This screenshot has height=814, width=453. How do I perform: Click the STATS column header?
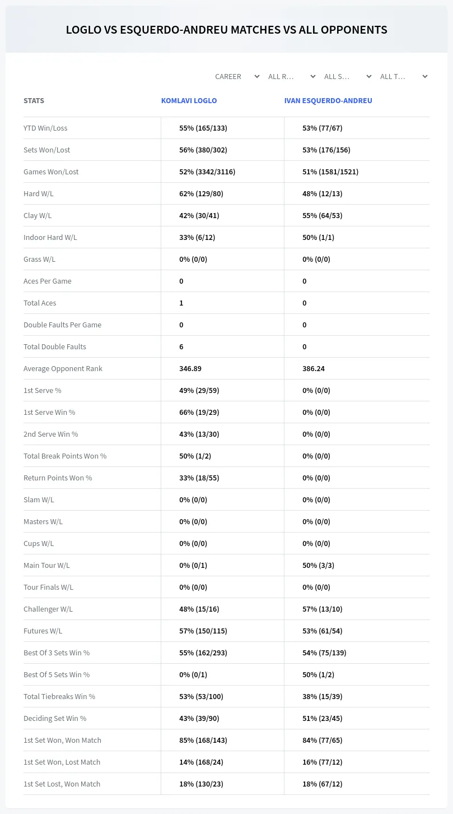tap(34, 101)
